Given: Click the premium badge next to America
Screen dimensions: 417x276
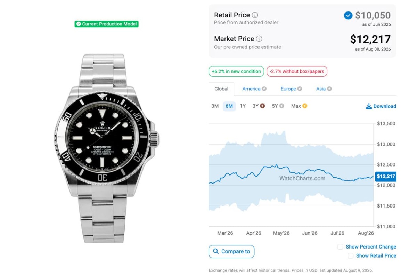Looking at the screenshot, I should [x=264, y=89].
